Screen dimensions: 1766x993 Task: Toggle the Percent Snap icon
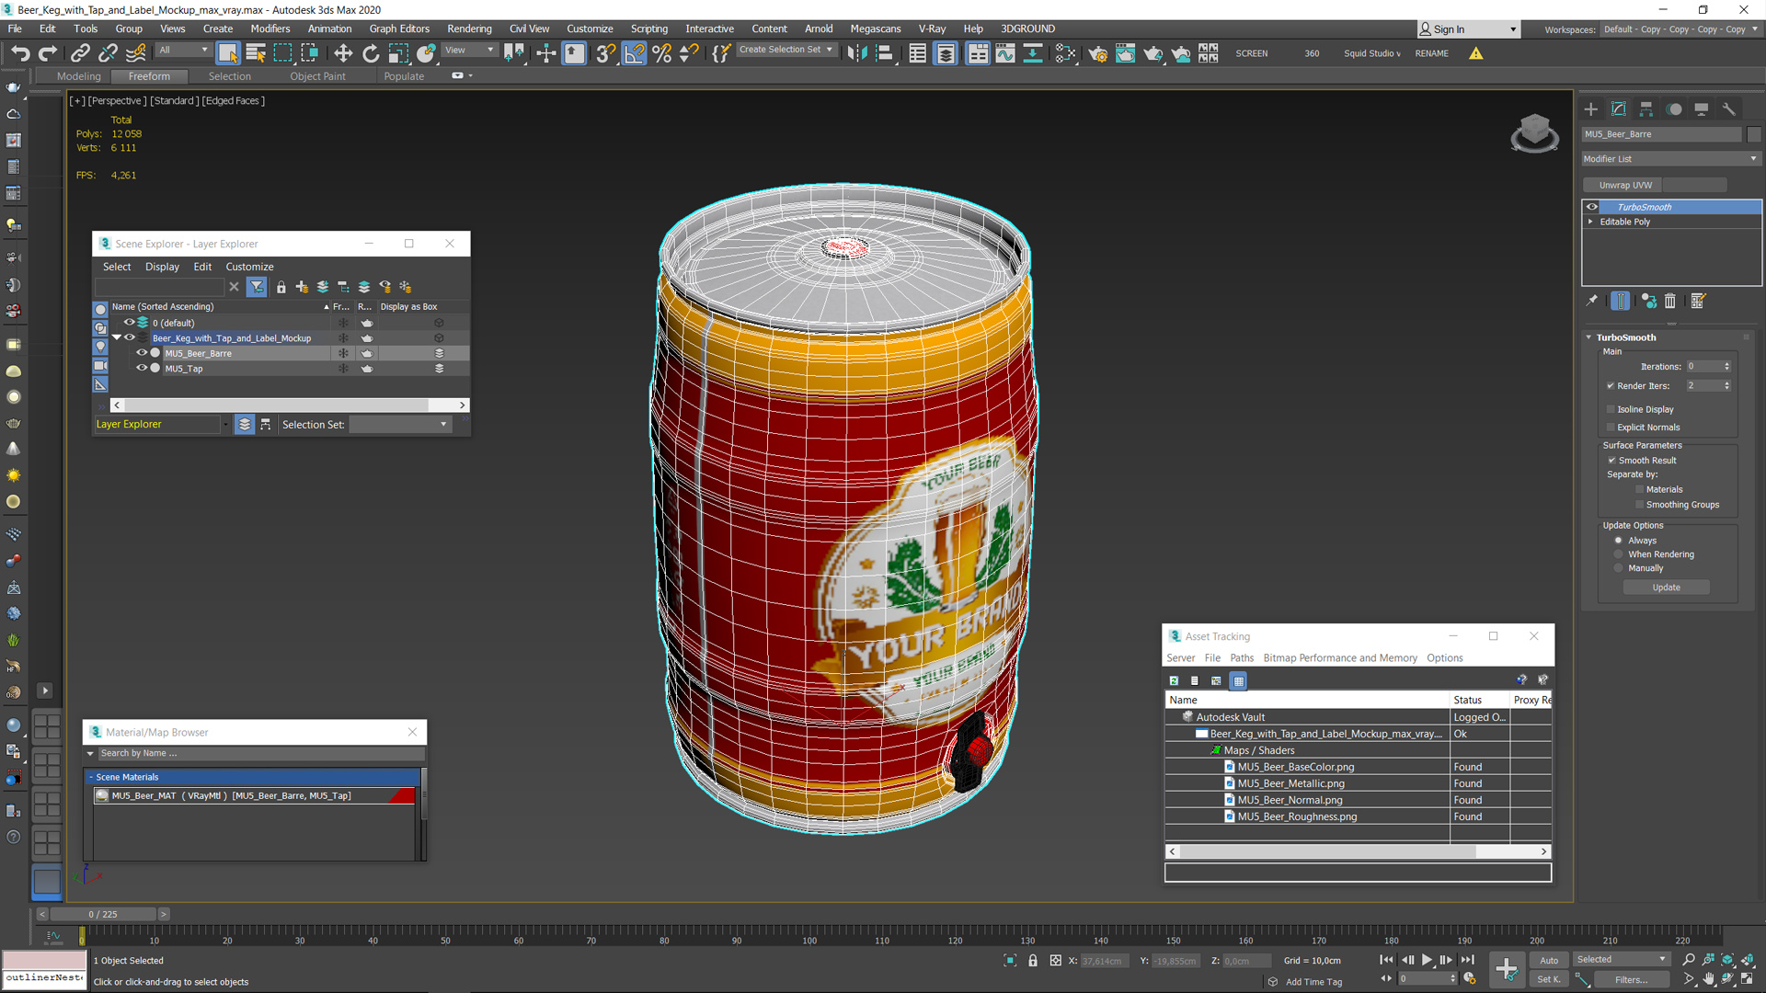click(x=661, y=53)
